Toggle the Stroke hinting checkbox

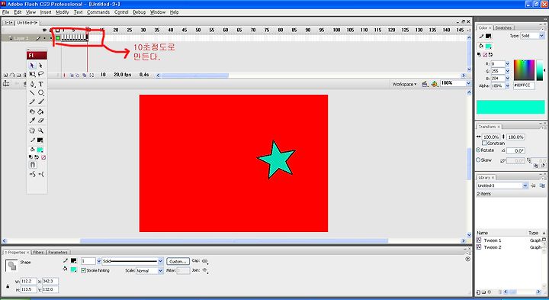click(x=83, y=270)
